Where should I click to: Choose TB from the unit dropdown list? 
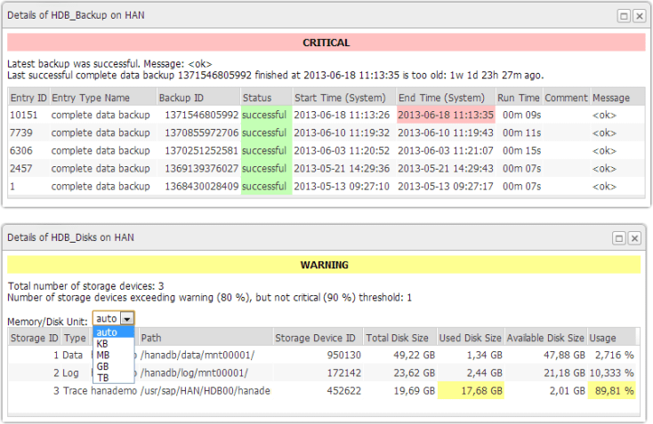pos(103,377)
